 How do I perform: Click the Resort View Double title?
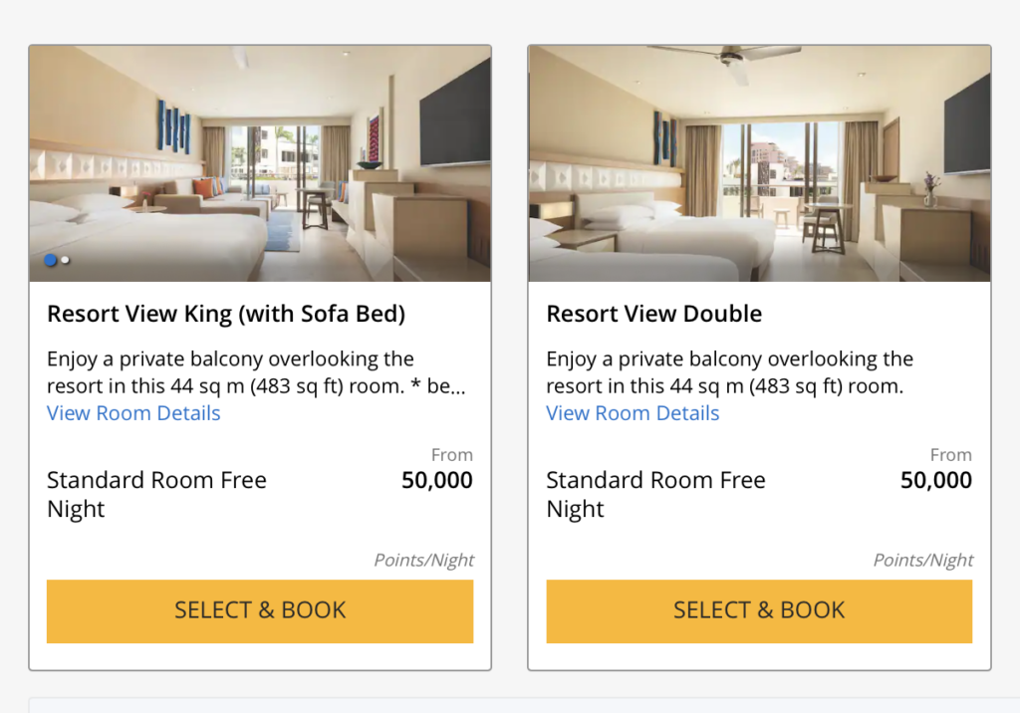pos(653,314)
